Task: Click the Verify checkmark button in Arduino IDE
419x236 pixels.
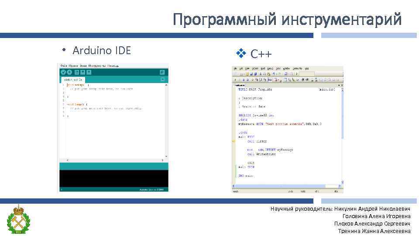Action: 63,72
